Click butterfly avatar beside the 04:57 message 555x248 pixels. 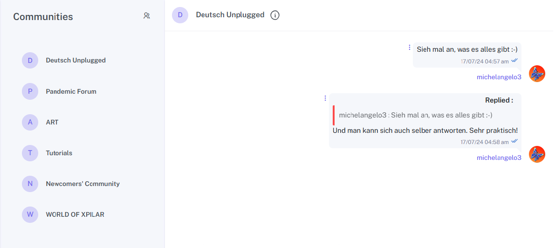click(537, 74)
